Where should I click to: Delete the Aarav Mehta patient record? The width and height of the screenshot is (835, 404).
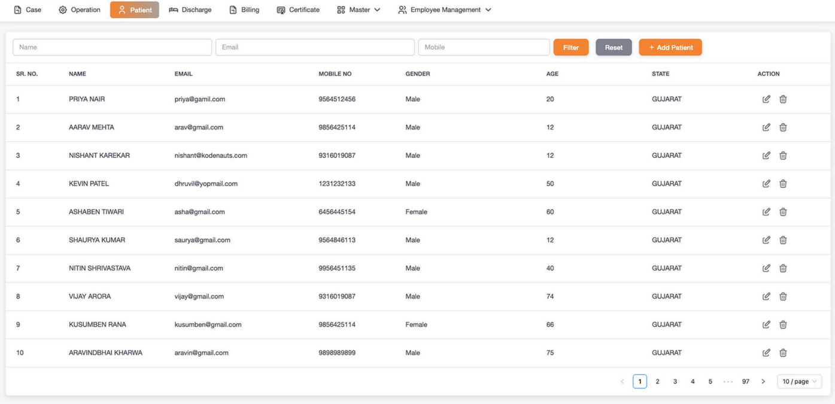(783, 127)
